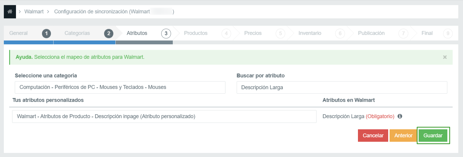Viewport: 463px width, 157px height.
Task: Click step number 9 circle
Action: pos(448,33)
